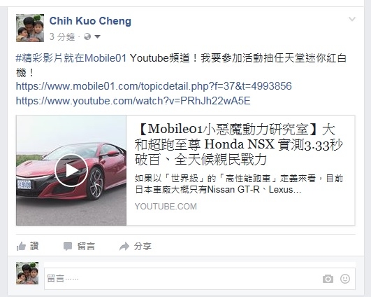
Task: Open the post audience dropdown arrow
Action: [98, 36]
